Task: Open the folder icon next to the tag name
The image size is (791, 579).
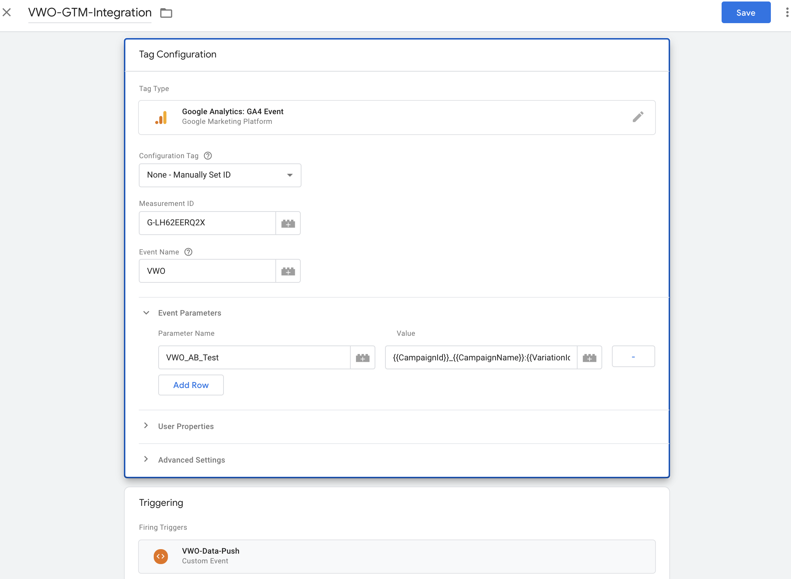Action: click(166, 13)
